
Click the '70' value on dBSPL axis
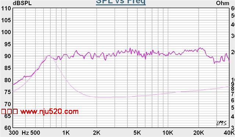point(8,104)
